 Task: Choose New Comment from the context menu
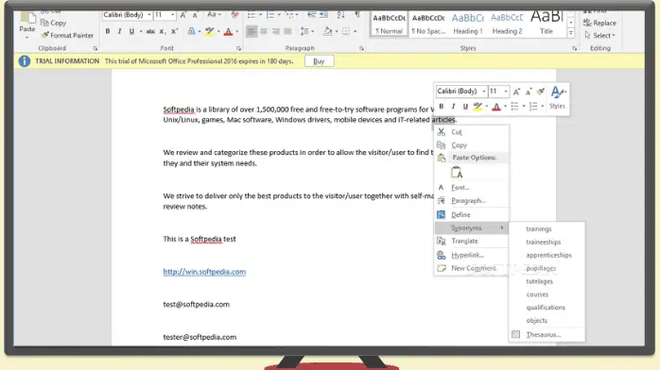coord(472,268)
